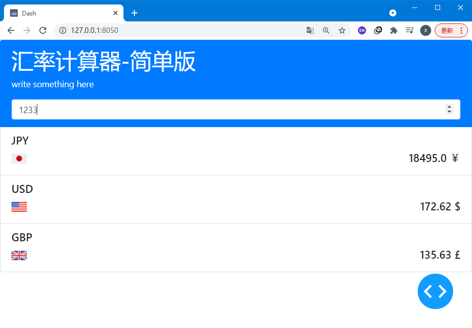The width and height of the screenshot is (472, 328).
Task: Decrease amount with stepper down arrow
Action: 449,112
